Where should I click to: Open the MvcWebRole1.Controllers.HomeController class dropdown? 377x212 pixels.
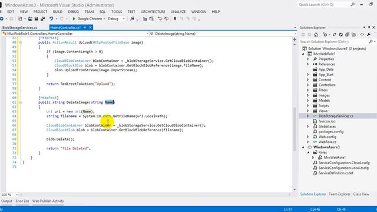click(x=147, y=34)
